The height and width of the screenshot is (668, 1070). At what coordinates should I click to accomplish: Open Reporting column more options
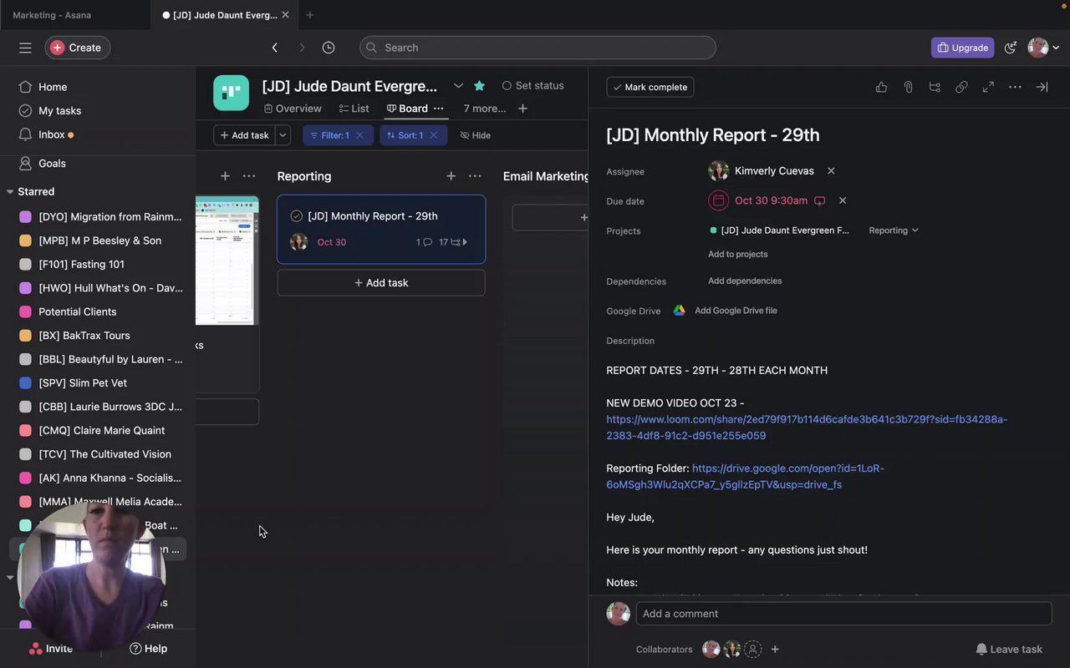(x=475, y=176)
